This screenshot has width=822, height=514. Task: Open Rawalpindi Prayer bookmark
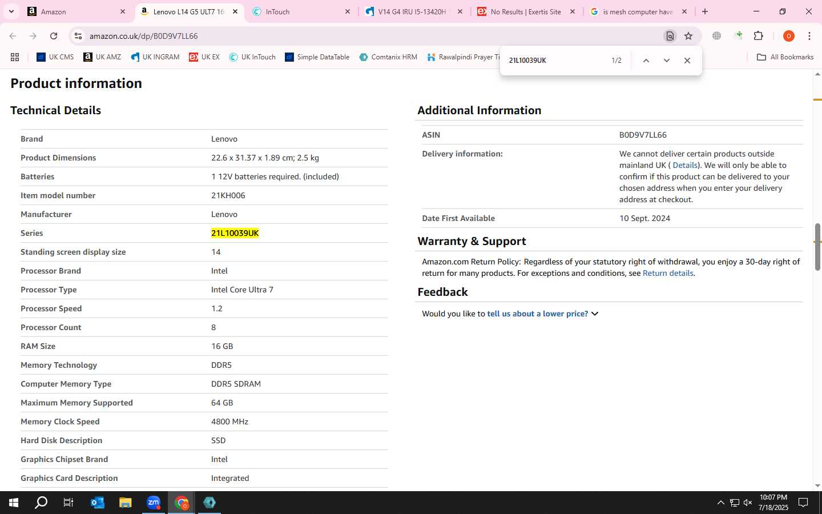(x=463, y=57)
